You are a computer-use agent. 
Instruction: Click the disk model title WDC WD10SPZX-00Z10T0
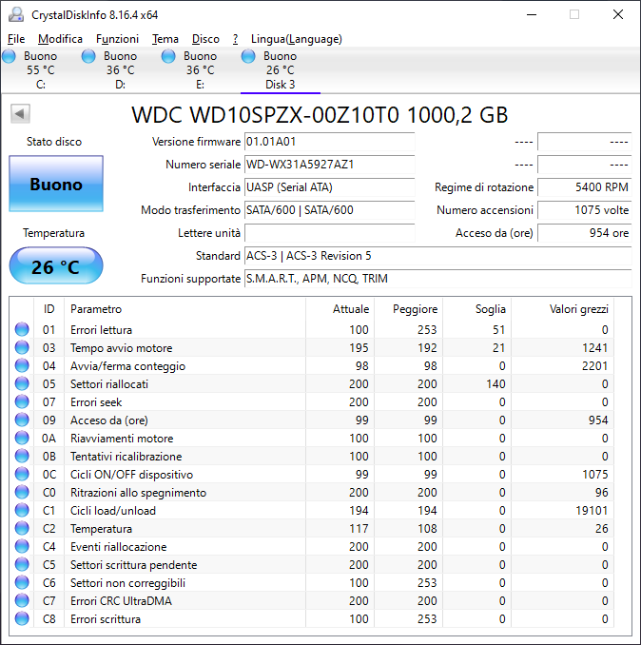pos(265,115)
